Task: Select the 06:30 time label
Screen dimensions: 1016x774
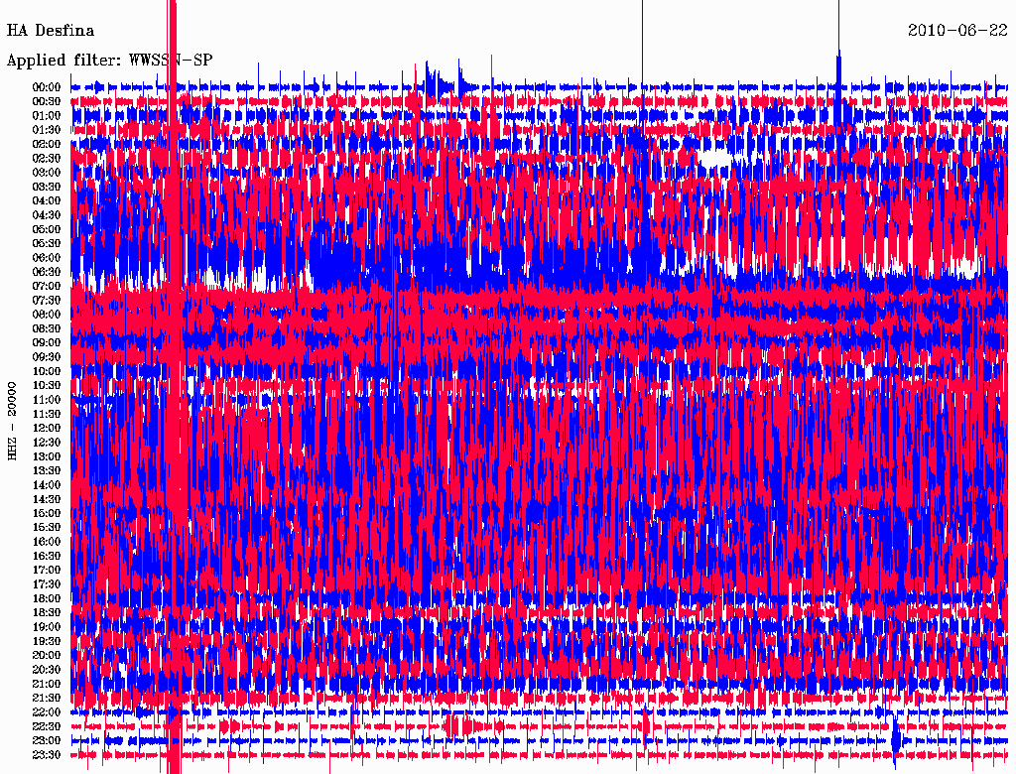Action: click(x=47, y=272)
